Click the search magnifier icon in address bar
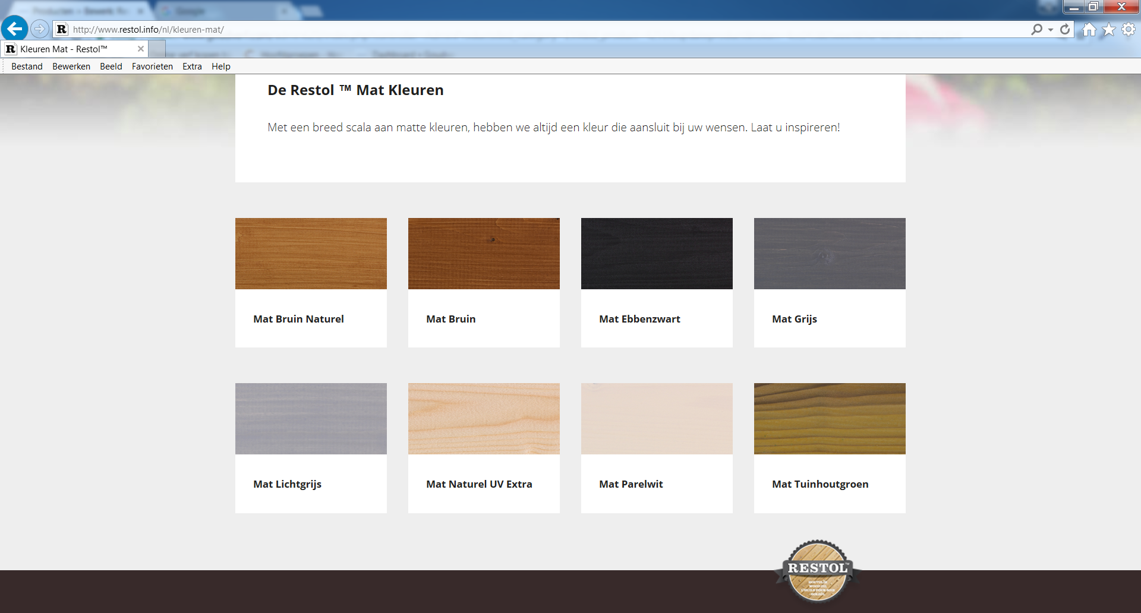 pos(1036,29)
